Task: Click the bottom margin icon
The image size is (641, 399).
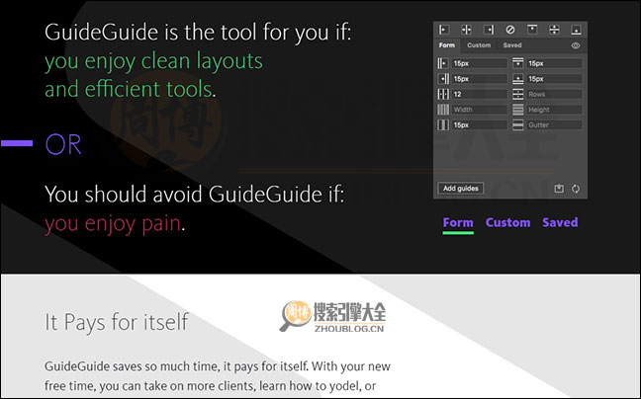Action: coord(518,79)
